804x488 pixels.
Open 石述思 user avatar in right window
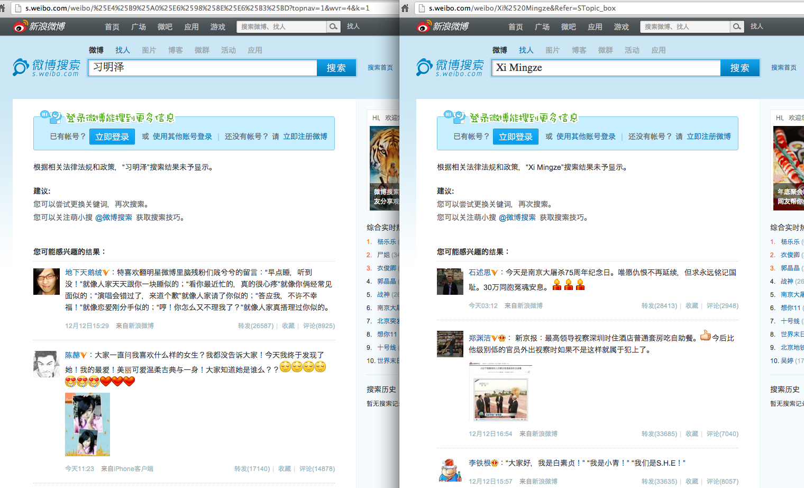(x=450, y=282)
